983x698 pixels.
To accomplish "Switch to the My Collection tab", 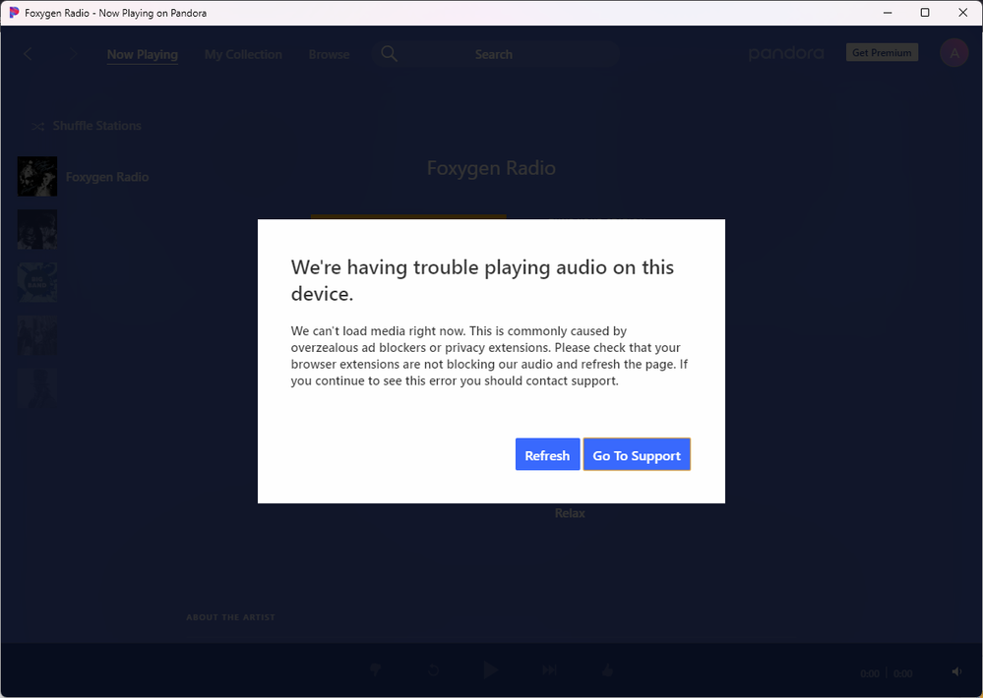I will tap(243, 54).
